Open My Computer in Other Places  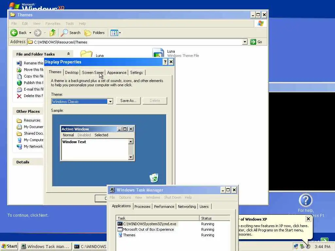pyautogui.click(x=34, y=140)
